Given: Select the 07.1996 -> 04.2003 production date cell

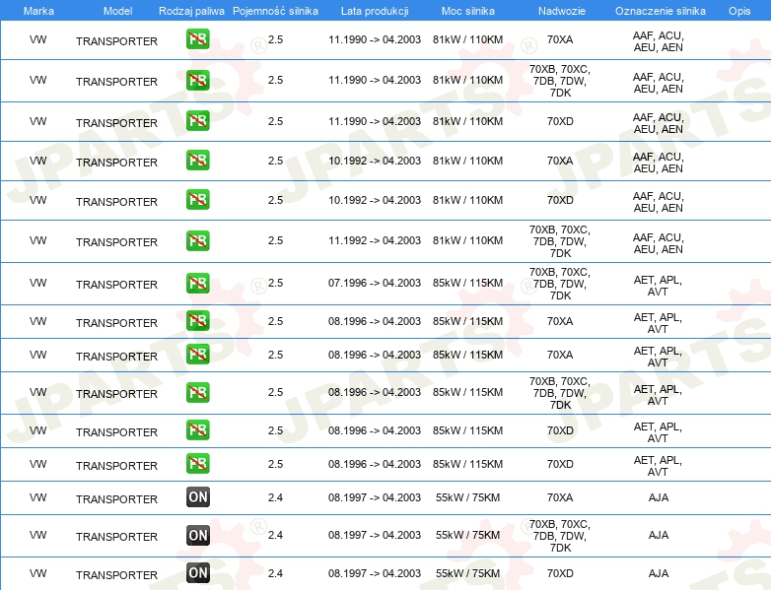Looking at the screenshot, I should point(375,284).
